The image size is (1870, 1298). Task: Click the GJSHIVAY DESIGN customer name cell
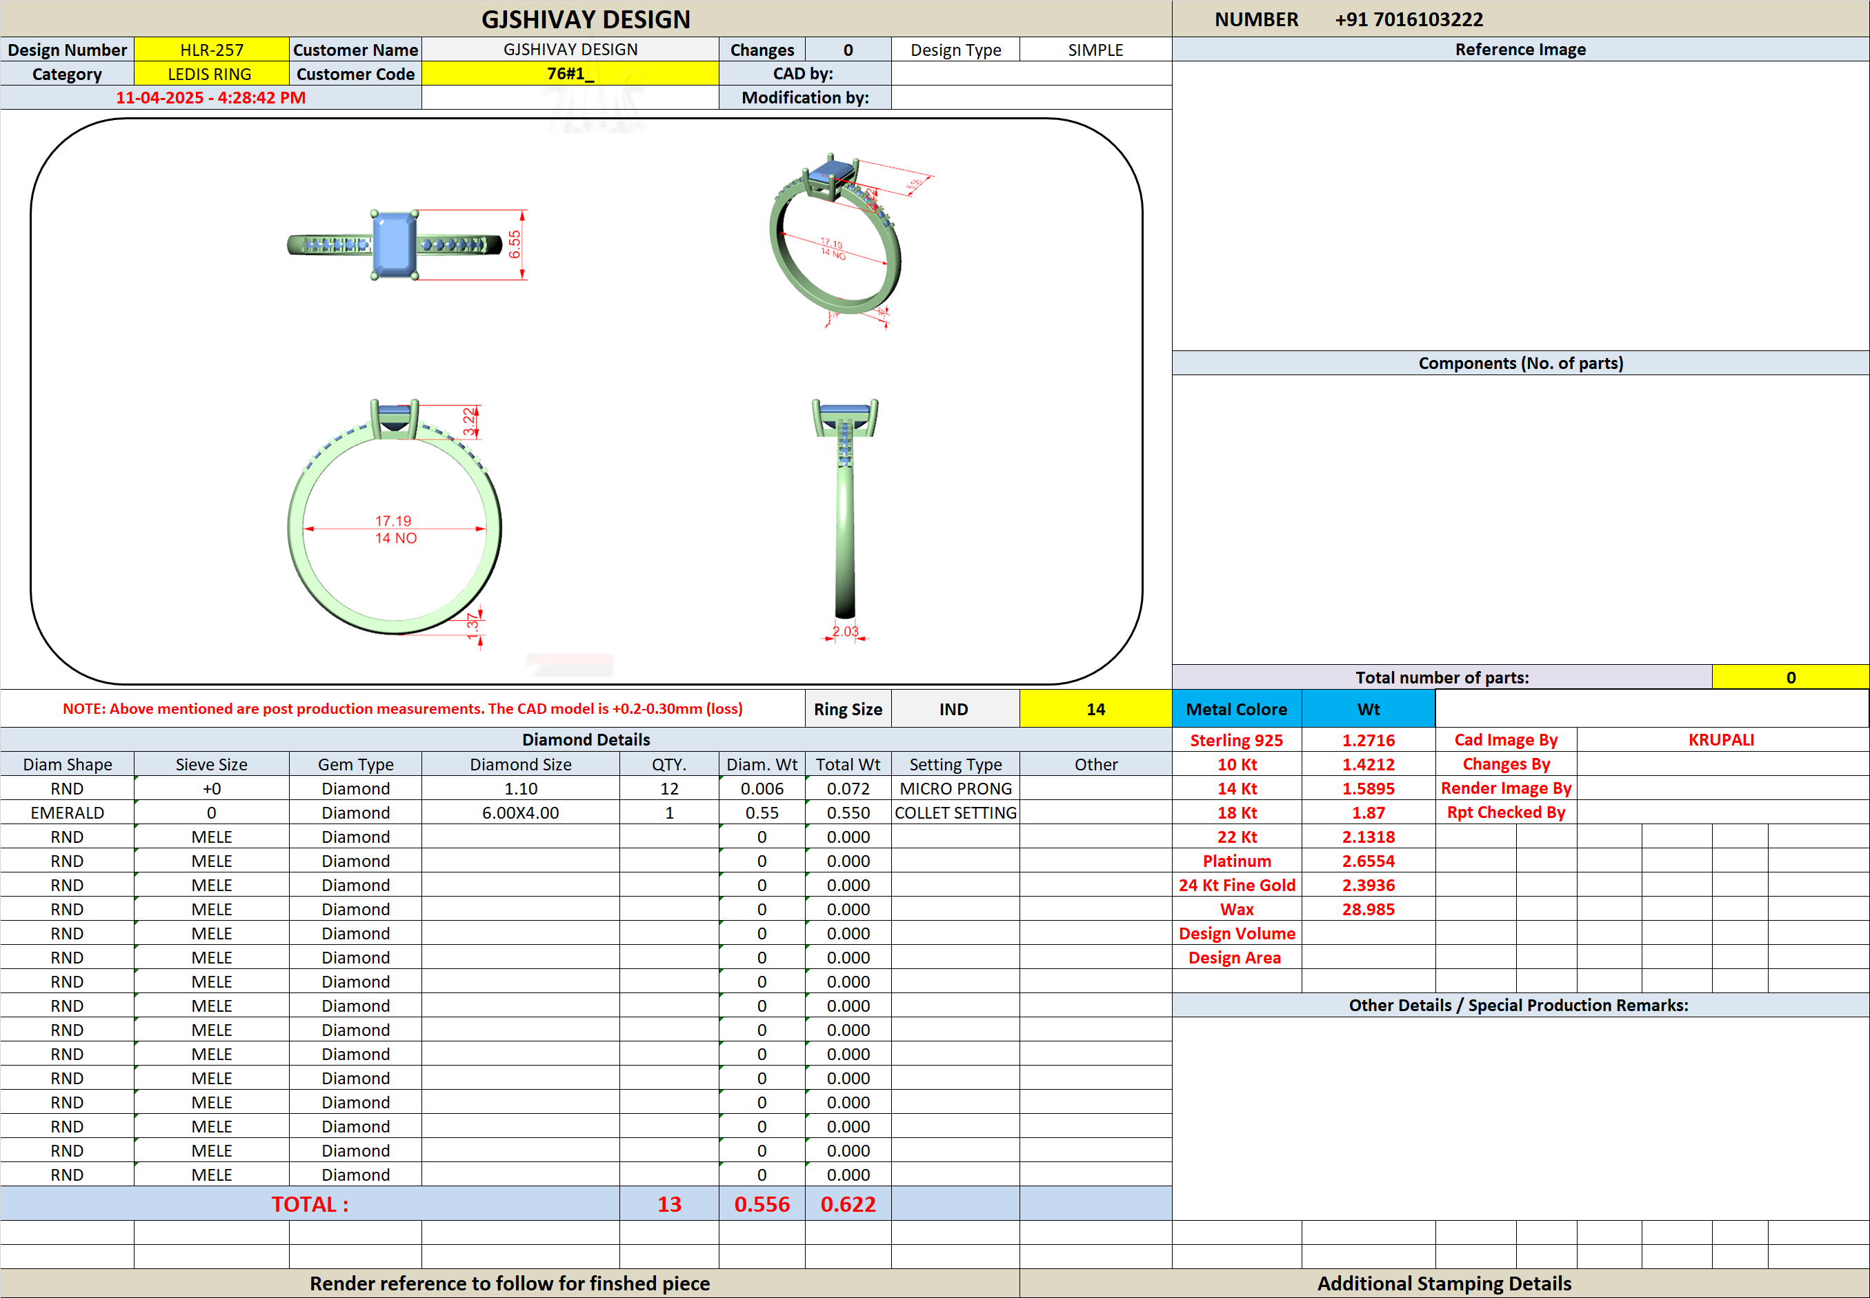pyautogui.click(x=570, y=50)
